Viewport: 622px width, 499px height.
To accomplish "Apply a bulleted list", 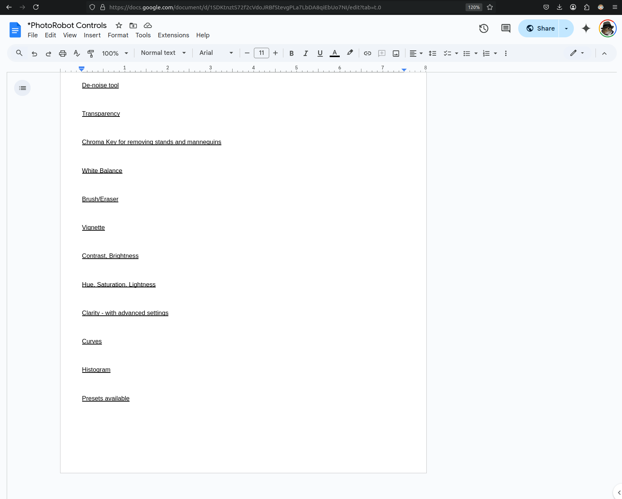I will pos(467,53).
